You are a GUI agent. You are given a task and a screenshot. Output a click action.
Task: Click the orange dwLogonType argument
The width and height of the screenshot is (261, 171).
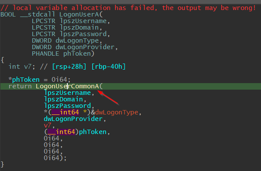tap(117, 112)
